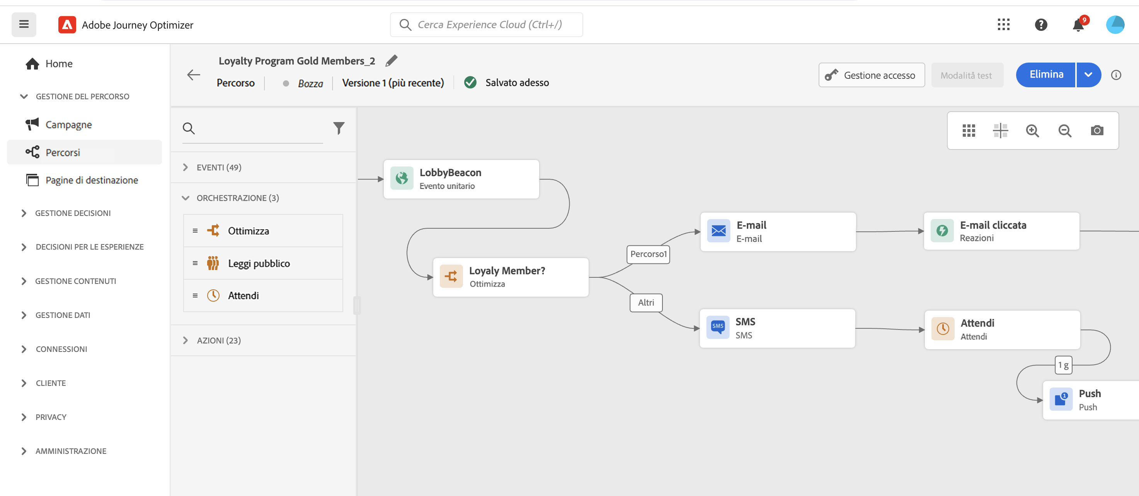Open Campagne in the left navigation
Screen dimensions: 1139x496
coord(68,125)
